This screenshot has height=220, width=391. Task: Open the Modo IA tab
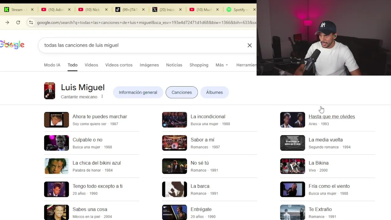[52, 65]
